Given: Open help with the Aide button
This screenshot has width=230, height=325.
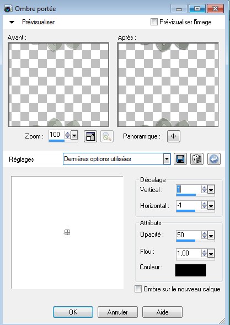Looking at the screenshot, I should pyautogui.click(x=162, y=312).
